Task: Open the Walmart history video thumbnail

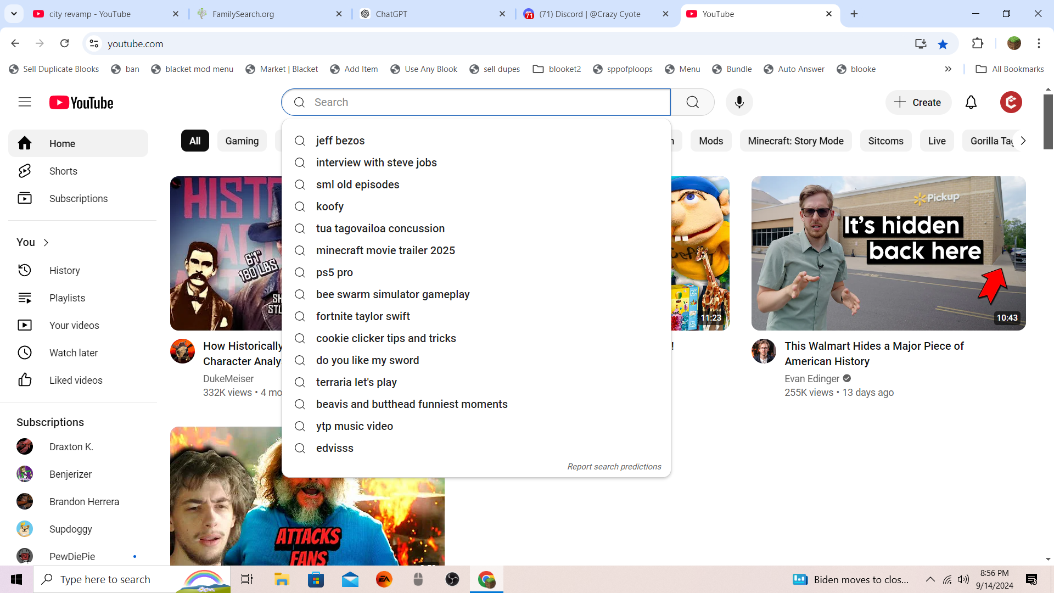Action: [888, 253]
